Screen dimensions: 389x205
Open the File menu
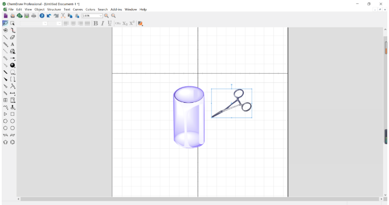click(11, 10)
